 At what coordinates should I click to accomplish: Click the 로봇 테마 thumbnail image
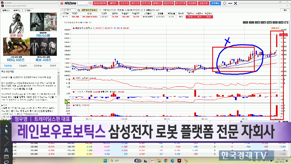coord(15,23)
